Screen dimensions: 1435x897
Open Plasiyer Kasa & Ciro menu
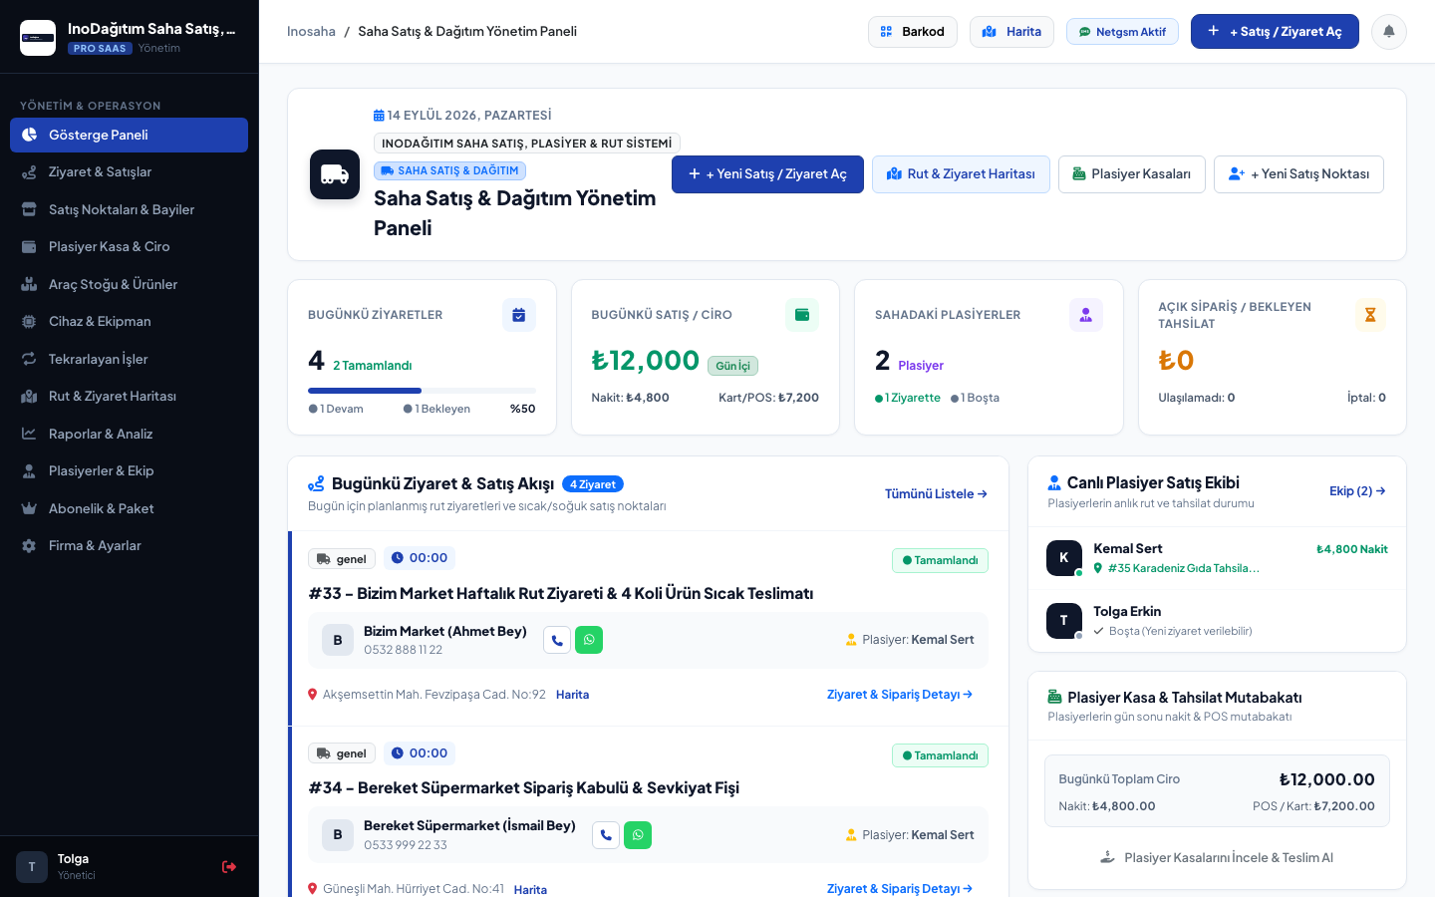(130, 247)
